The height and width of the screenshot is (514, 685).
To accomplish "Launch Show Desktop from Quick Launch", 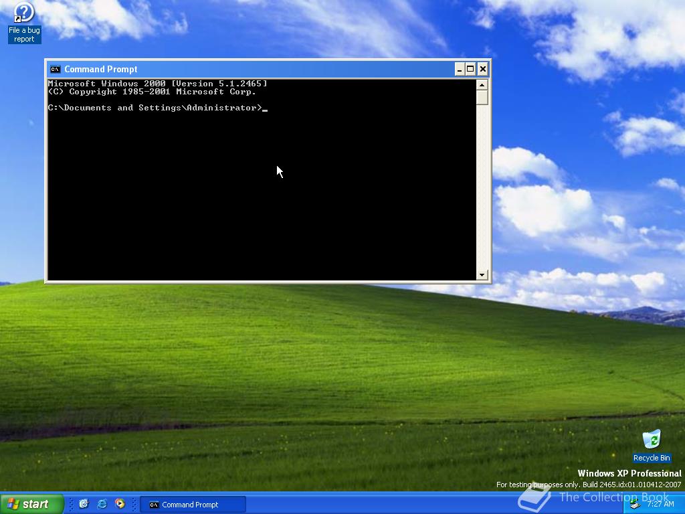I will pyautogui.click(x=84, y=504).
